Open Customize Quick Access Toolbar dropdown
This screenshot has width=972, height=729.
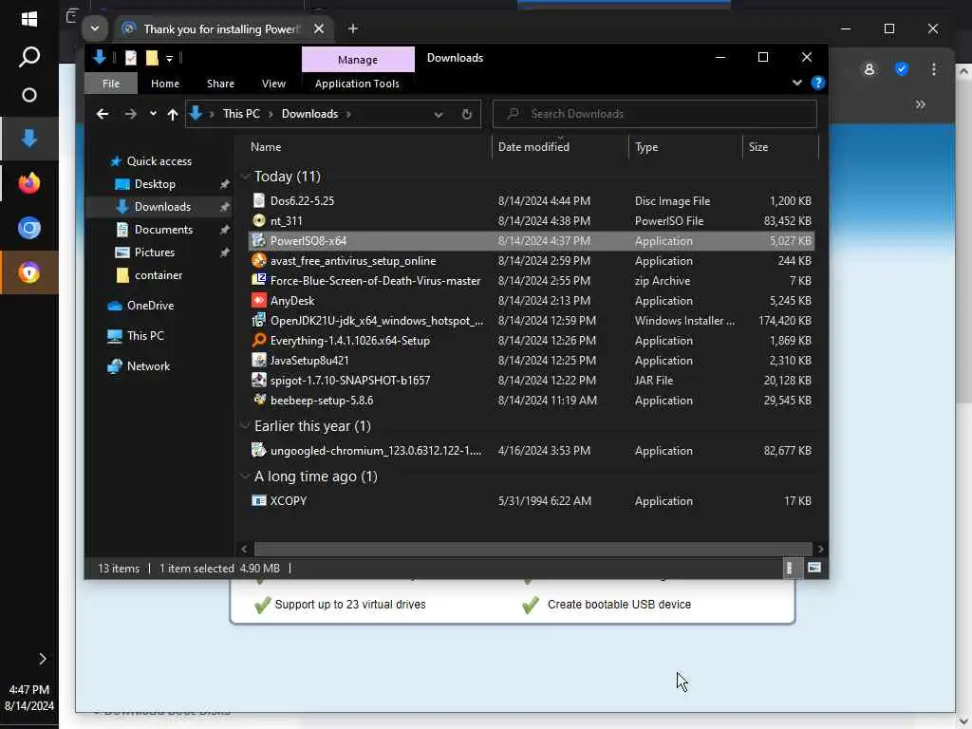[x=169, y=59]
